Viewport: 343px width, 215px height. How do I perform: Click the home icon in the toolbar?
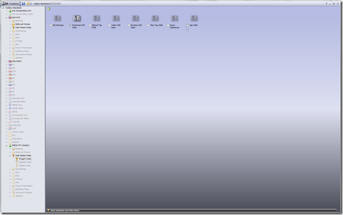pos(28,3)
